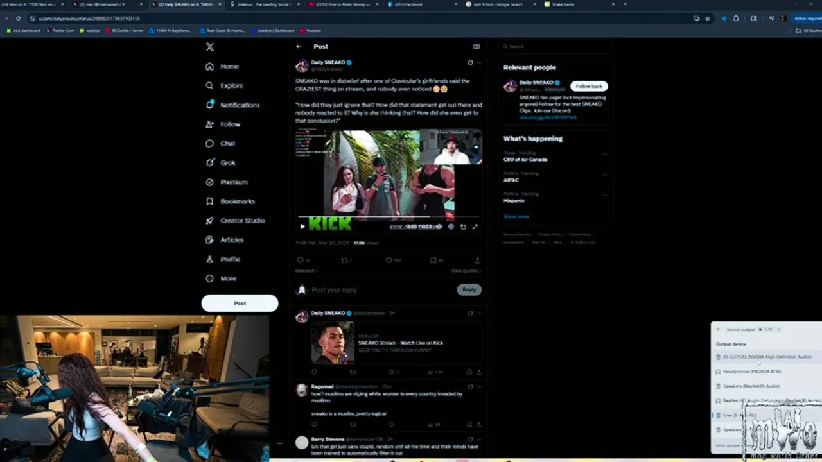Open Barry Stevens' profile avatar
This screenshot has width=822, height=462.
(x=302, y=442)
